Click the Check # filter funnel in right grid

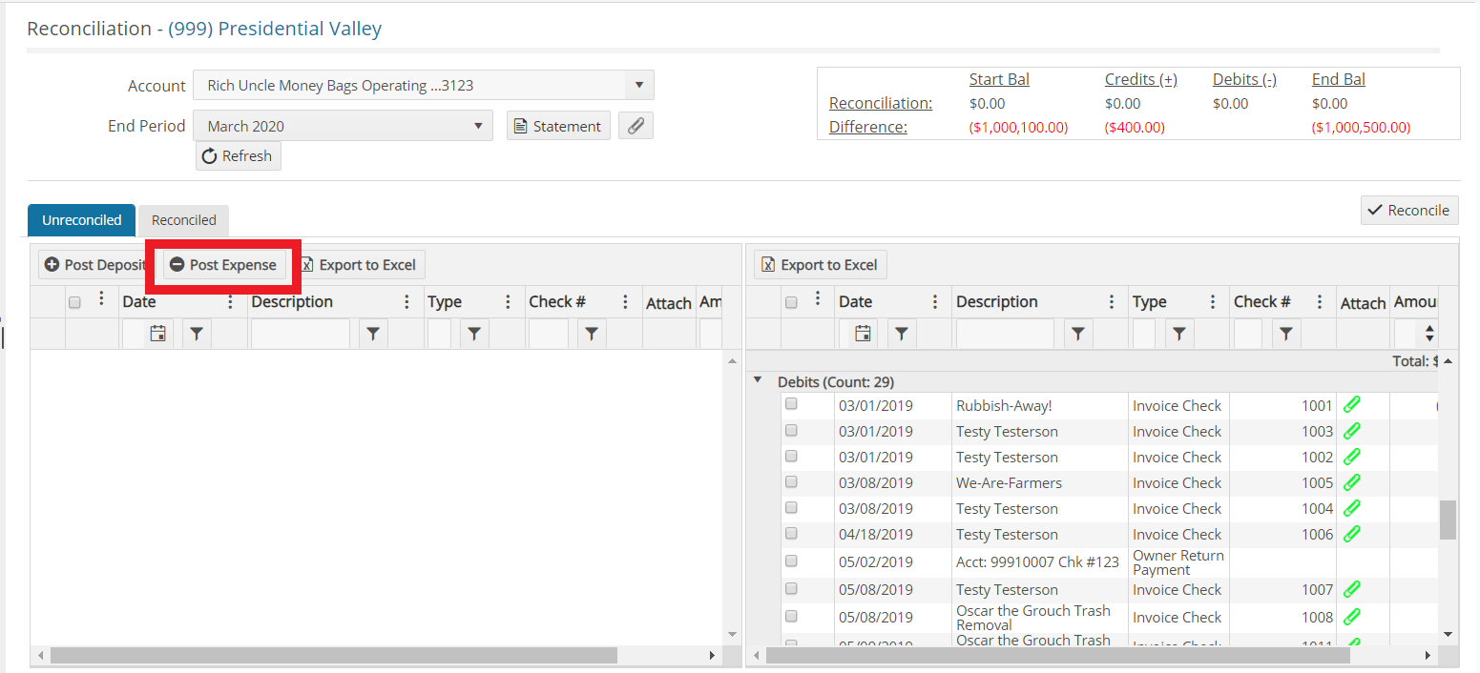click(x=1286, y=334)
